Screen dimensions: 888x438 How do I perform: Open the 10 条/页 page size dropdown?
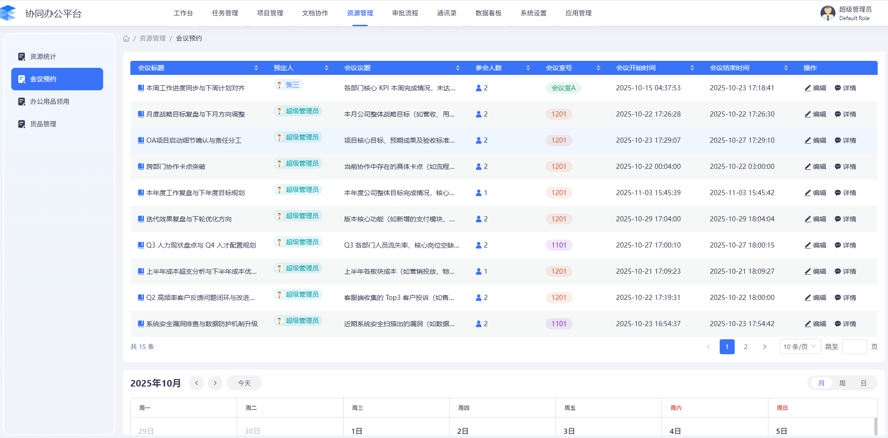[800, 347]
